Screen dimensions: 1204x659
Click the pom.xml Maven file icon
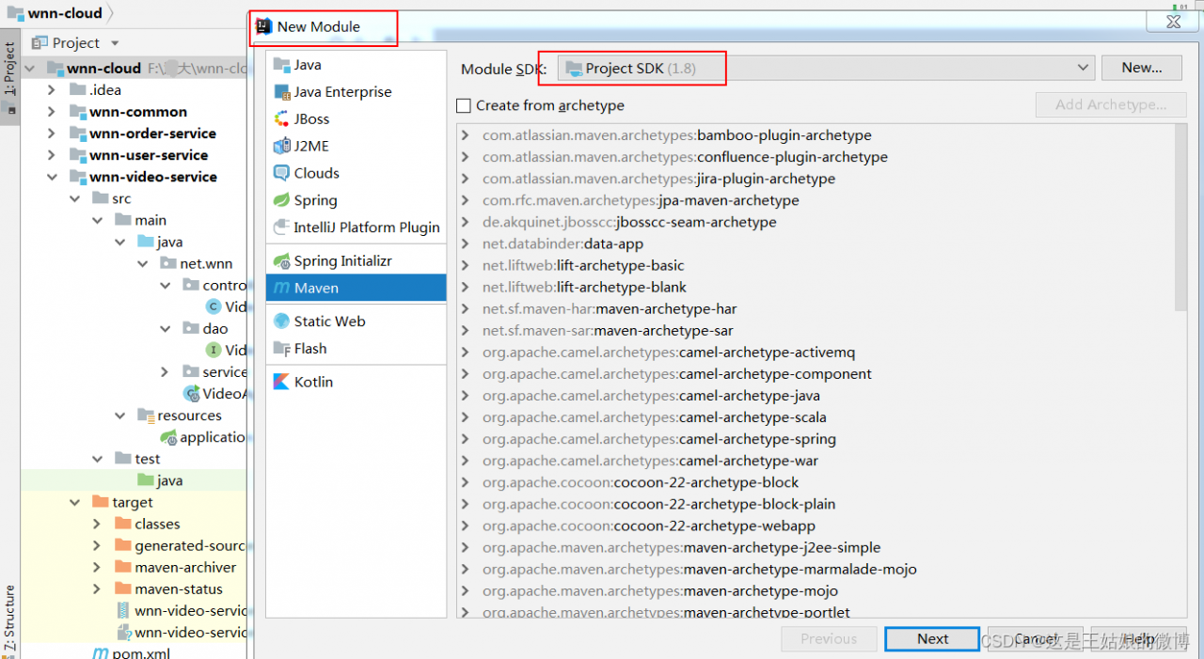pos(100,653)
